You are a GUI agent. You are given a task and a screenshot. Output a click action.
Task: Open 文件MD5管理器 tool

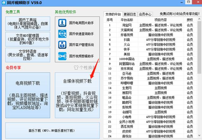click(x=28, y=39)
